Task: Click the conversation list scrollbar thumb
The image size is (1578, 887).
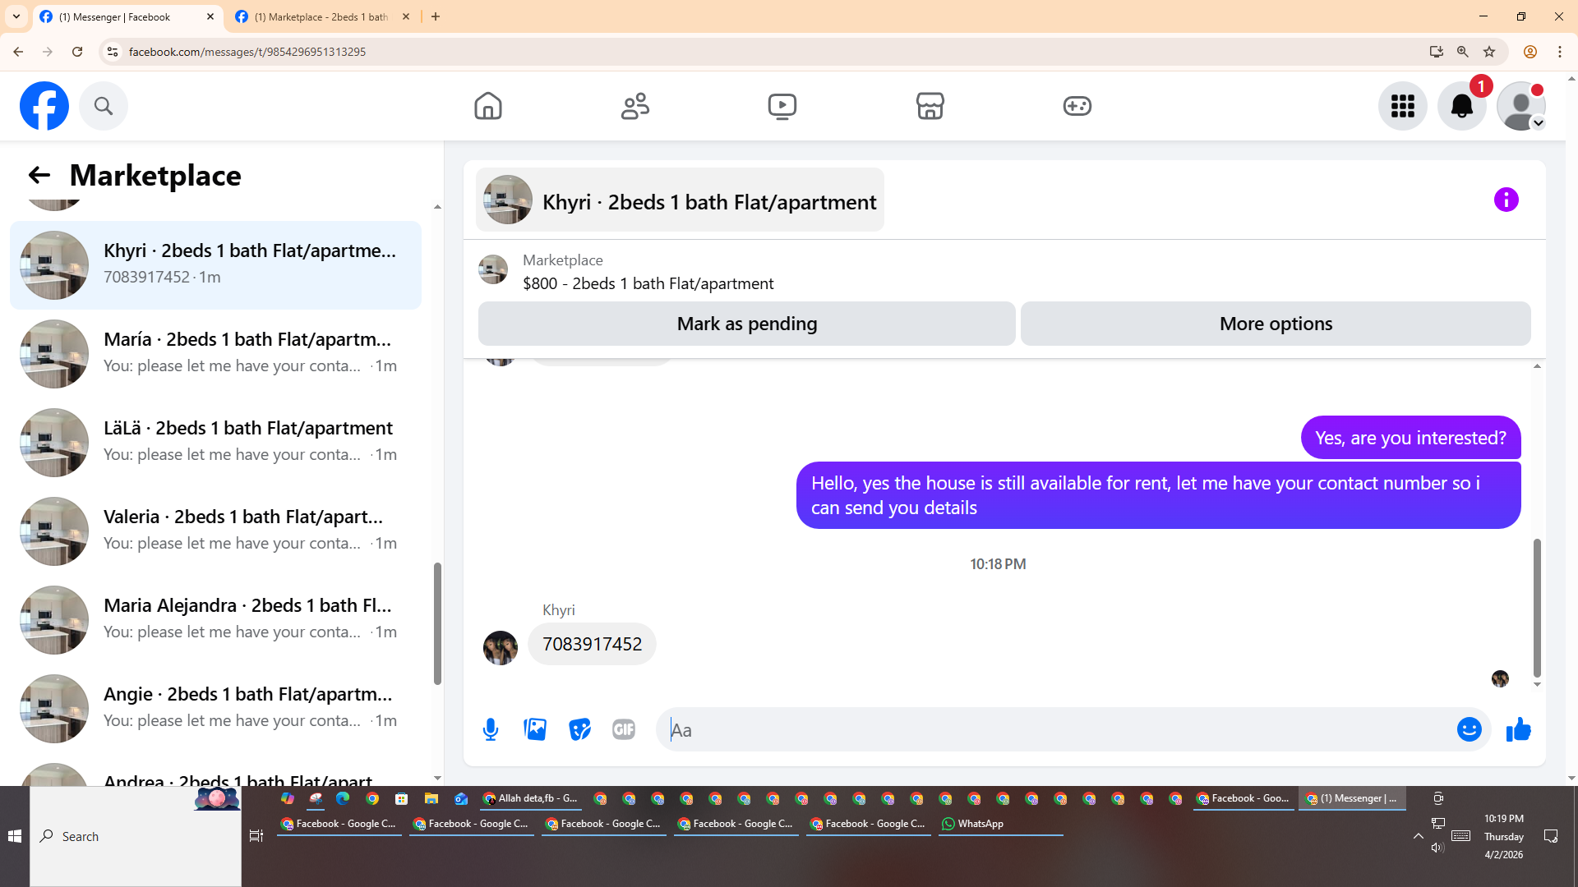Action: 437,623
